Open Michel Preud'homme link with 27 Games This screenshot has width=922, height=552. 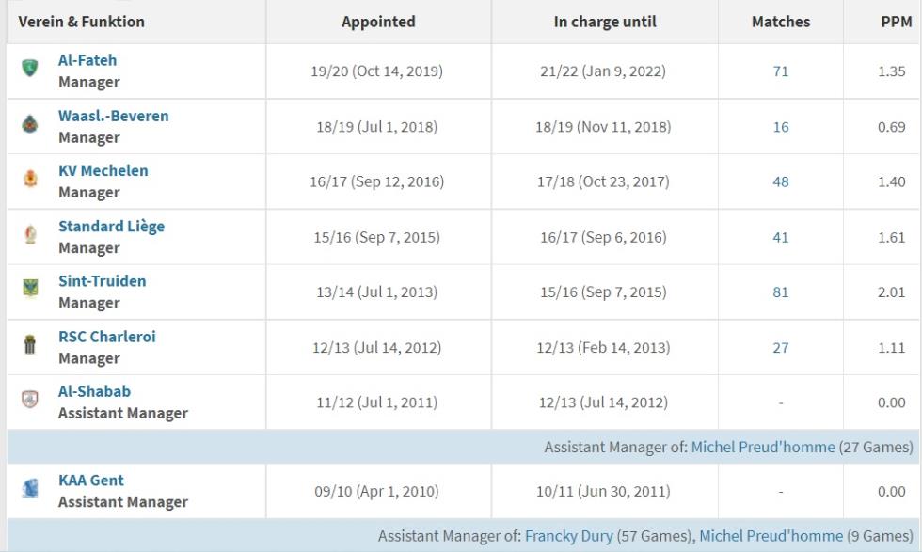[x=763, y=447]
